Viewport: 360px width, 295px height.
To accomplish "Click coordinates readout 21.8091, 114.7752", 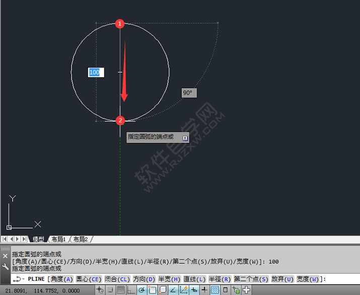I will point(42,290).
